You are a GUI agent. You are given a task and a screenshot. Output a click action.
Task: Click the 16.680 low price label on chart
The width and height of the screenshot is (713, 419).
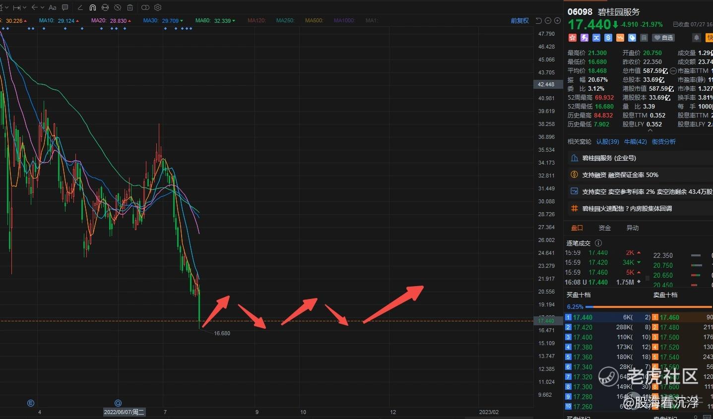(222, 333)
